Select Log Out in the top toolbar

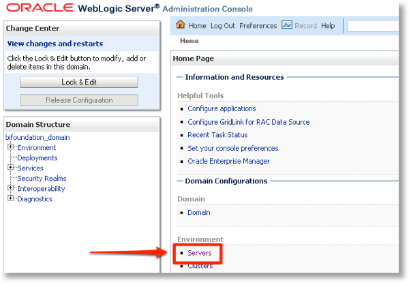click(223, 26)
